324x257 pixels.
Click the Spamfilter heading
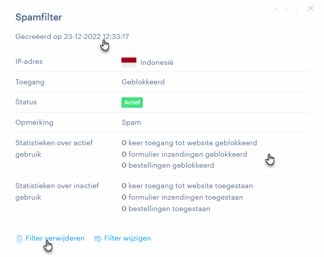pyautogui.click(x=39, y=17)
